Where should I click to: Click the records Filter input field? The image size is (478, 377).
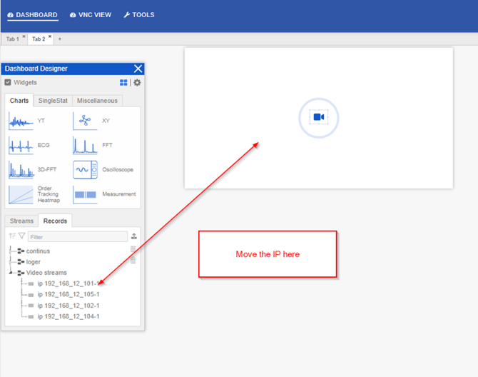coord(77,236)
